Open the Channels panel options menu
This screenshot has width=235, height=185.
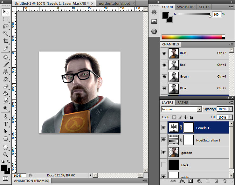pyautogui.click(x=231, y=44)
